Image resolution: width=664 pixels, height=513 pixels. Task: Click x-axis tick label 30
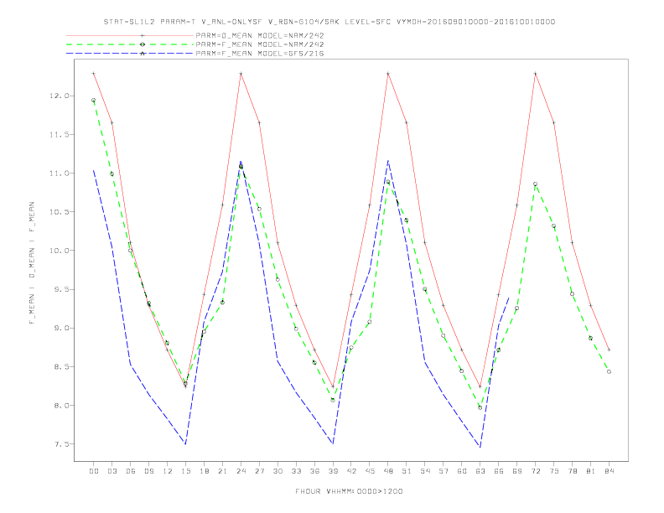(278, 471)
